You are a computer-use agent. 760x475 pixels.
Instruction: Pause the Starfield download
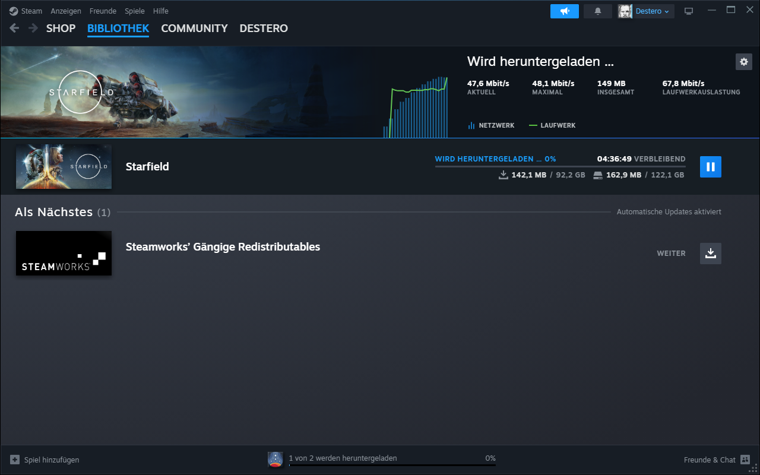pos(710,167)
